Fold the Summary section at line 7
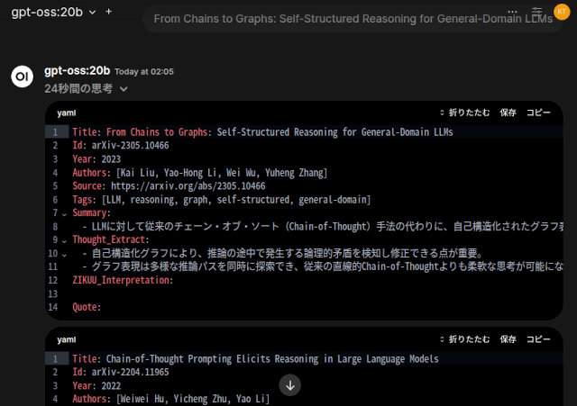577x406 pixels. tap(64, 214)
